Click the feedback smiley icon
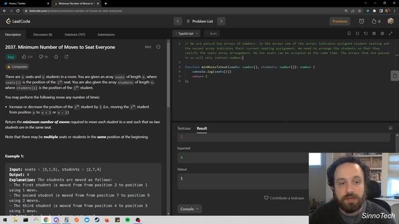Screen dimensions: 399x224 point(158,47)
